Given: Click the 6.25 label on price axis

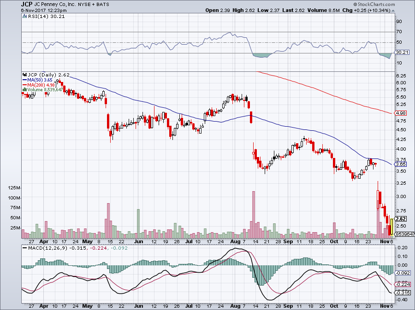Looking at the screenshot, I should (401, 76).
